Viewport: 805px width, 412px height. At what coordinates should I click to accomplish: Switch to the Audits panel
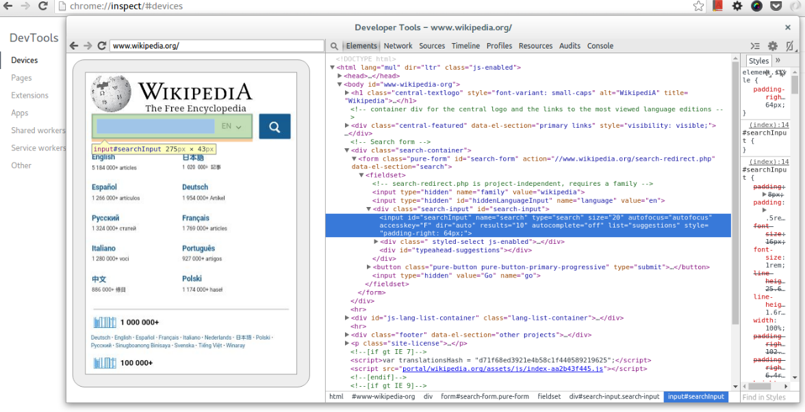click(x=570, y=46)
